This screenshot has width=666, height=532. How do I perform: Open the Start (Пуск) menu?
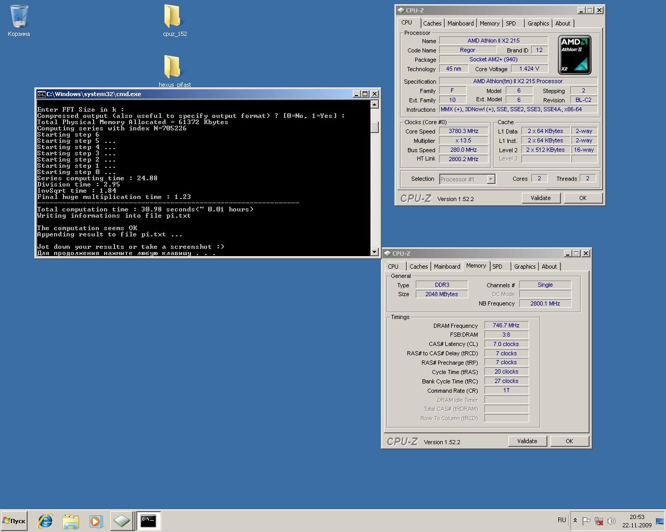14,521
